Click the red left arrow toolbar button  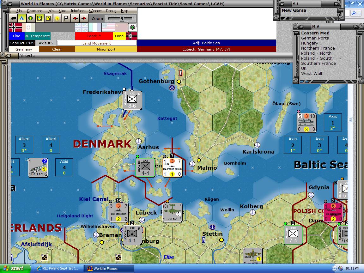coord(75,18)
